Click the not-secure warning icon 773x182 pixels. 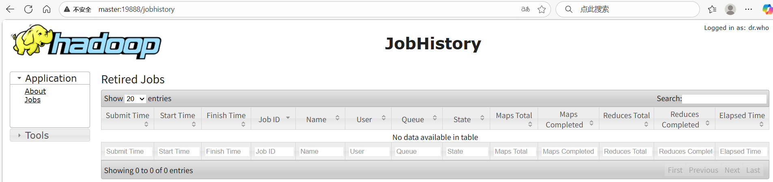click(67, 9)
